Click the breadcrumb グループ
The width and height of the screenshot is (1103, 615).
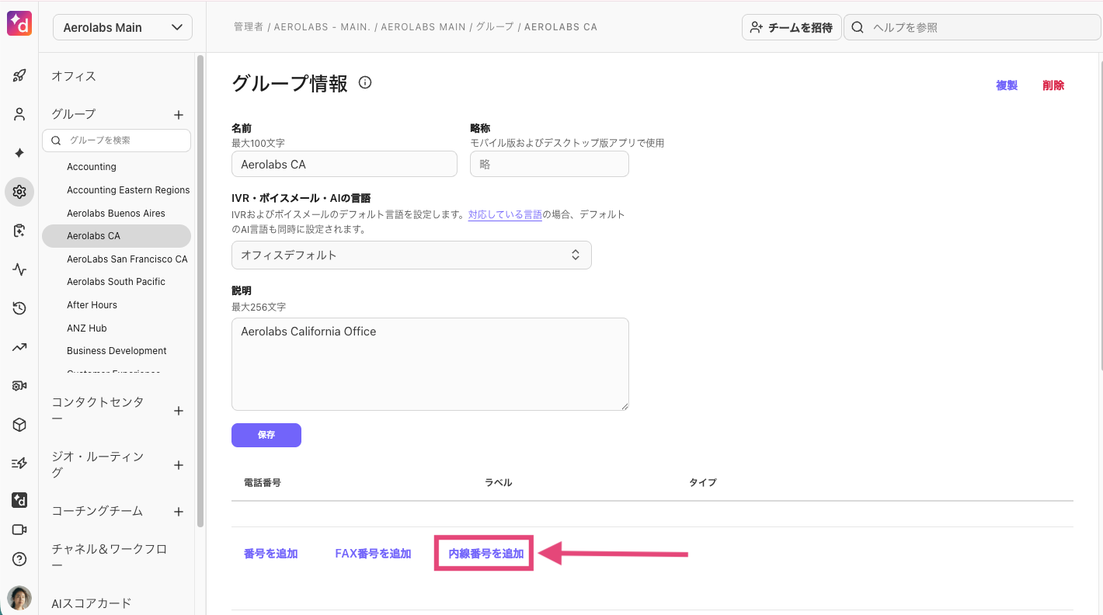[495, 26]
